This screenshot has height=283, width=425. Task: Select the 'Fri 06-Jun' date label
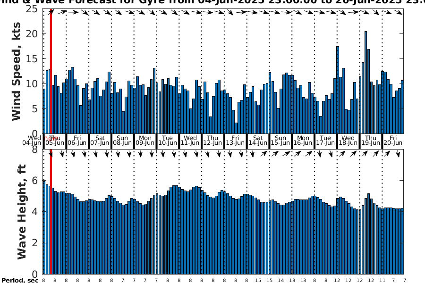point(77,140)
